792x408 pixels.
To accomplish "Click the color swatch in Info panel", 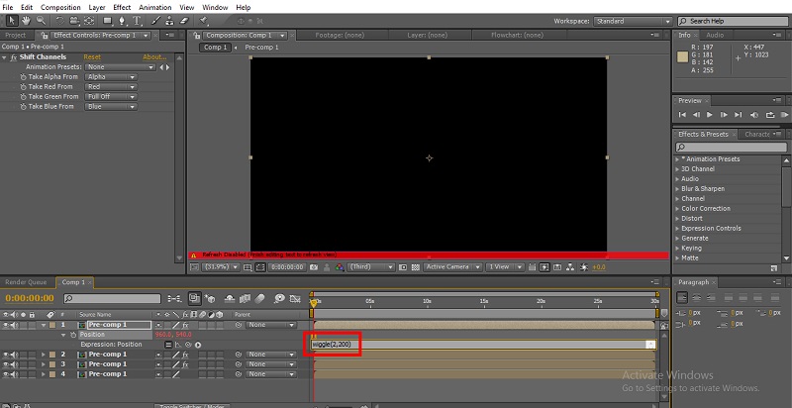I will pyautogui.click(x=683, y=55).
